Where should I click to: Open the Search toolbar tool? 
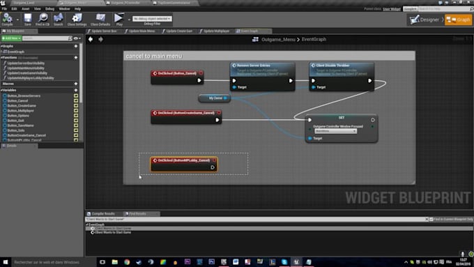click(x=58, y=20)
